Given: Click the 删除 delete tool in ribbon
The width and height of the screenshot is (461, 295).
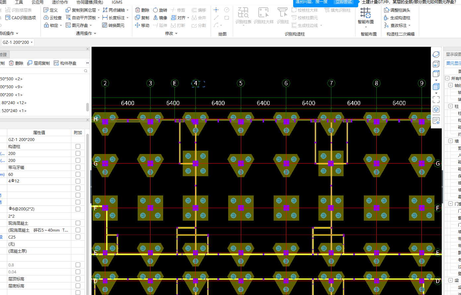Looking at the screenshot, I should coord(142,10).
